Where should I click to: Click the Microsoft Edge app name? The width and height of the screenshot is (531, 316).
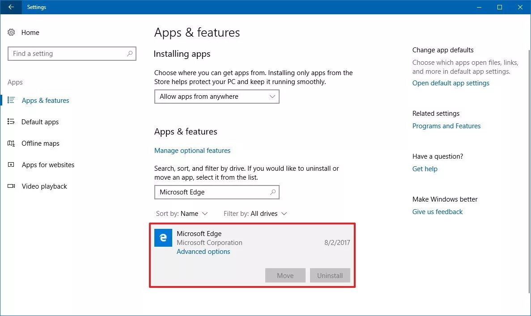pyautogui.click(x=199, y=233)
